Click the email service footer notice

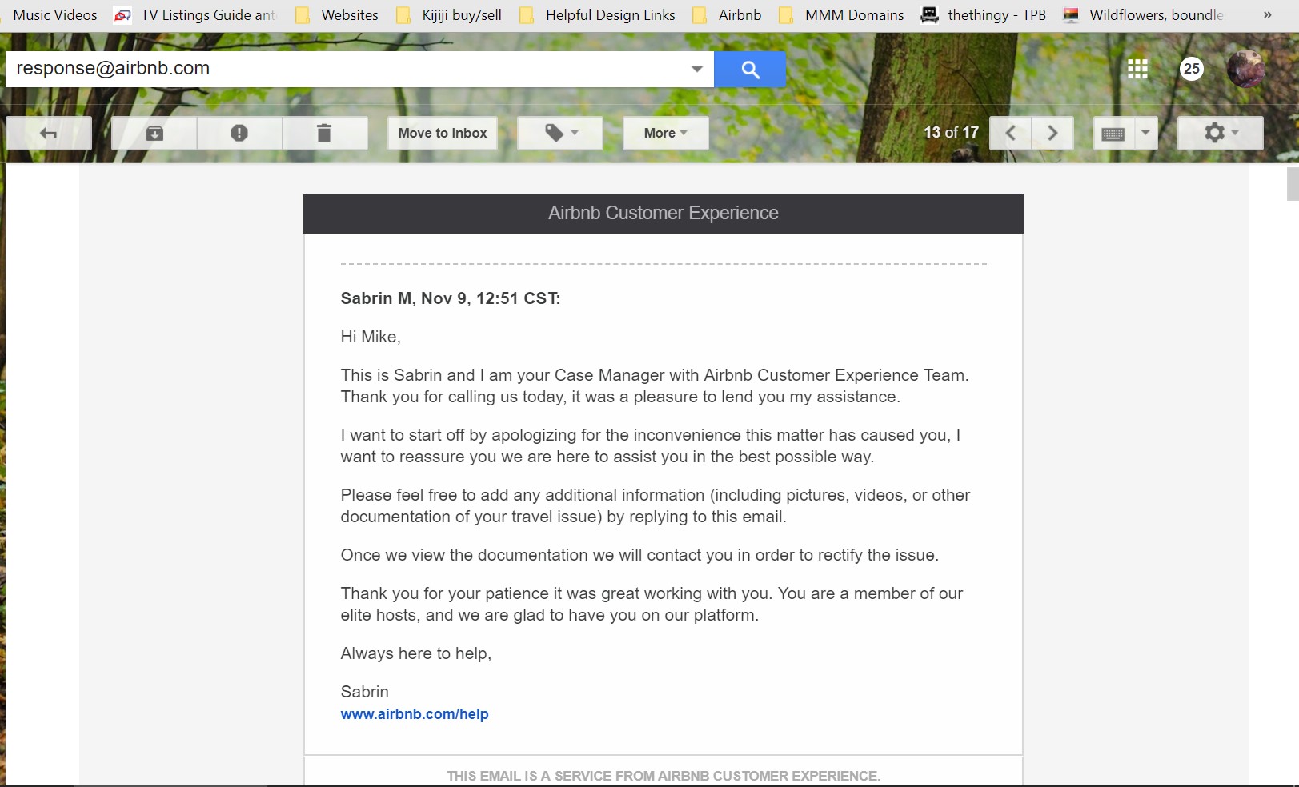coord(664,776)
